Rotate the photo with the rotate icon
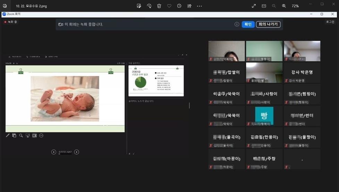Viewport: 339px width, 192px height. (x=149, y=6)
